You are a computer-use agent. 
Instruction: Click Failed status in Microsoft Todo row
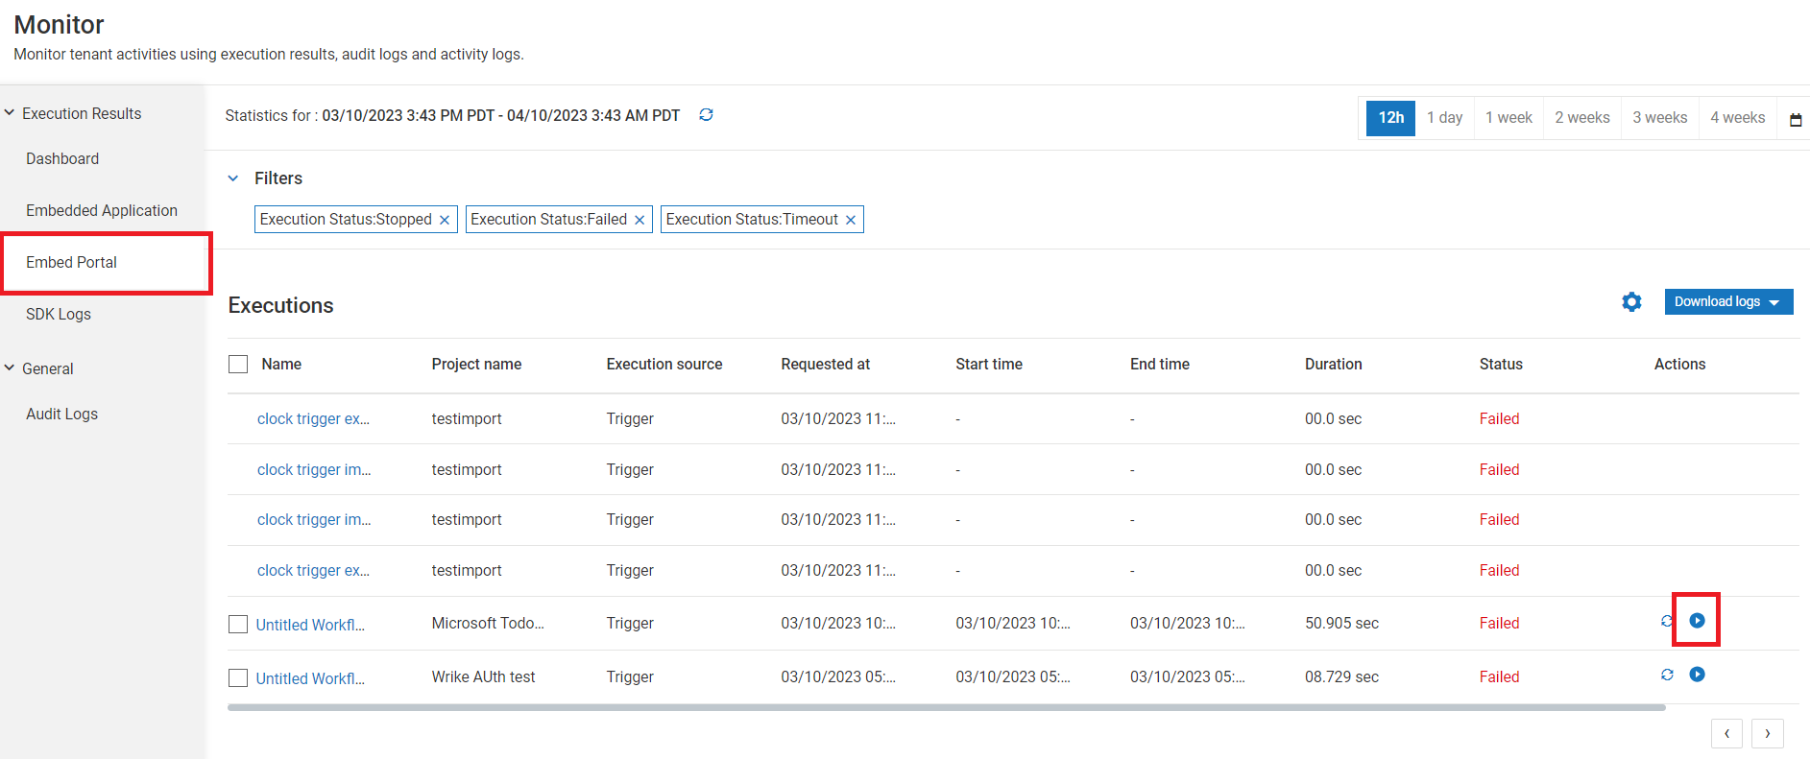point(1499,624)
